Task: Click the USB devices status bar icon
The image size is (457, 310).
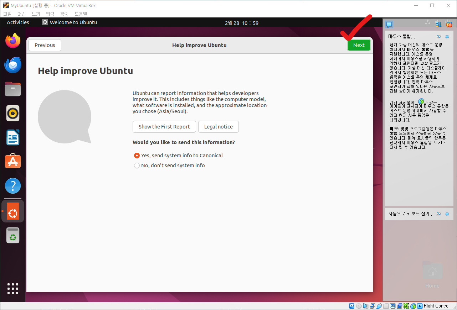Action: coord(379,306)
